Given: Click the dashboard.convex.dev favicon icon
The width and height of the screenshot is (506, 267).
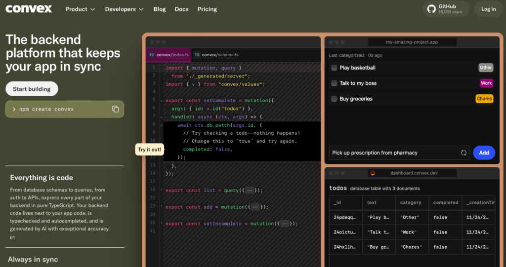Looking at the screenshot, I should point(373,173).
